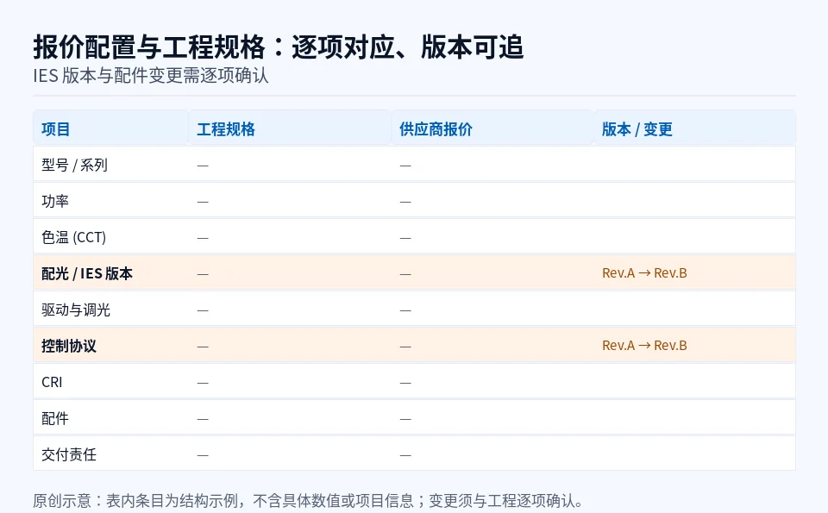Select the 驱动与调光 row label
Screen dimensions: 828x513
(76, 310)
